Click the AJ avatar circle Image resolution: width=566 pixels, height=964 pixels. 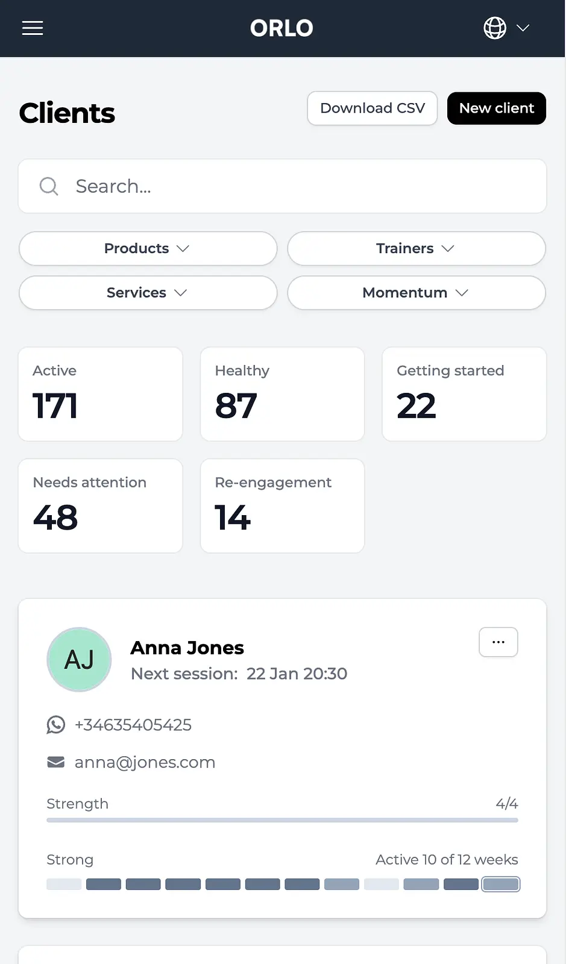pos(79,660)
